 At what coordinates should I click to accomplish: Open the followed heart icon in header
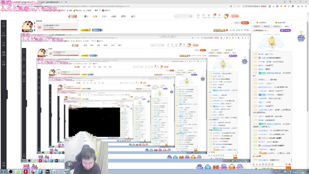(x=204, y=16)
